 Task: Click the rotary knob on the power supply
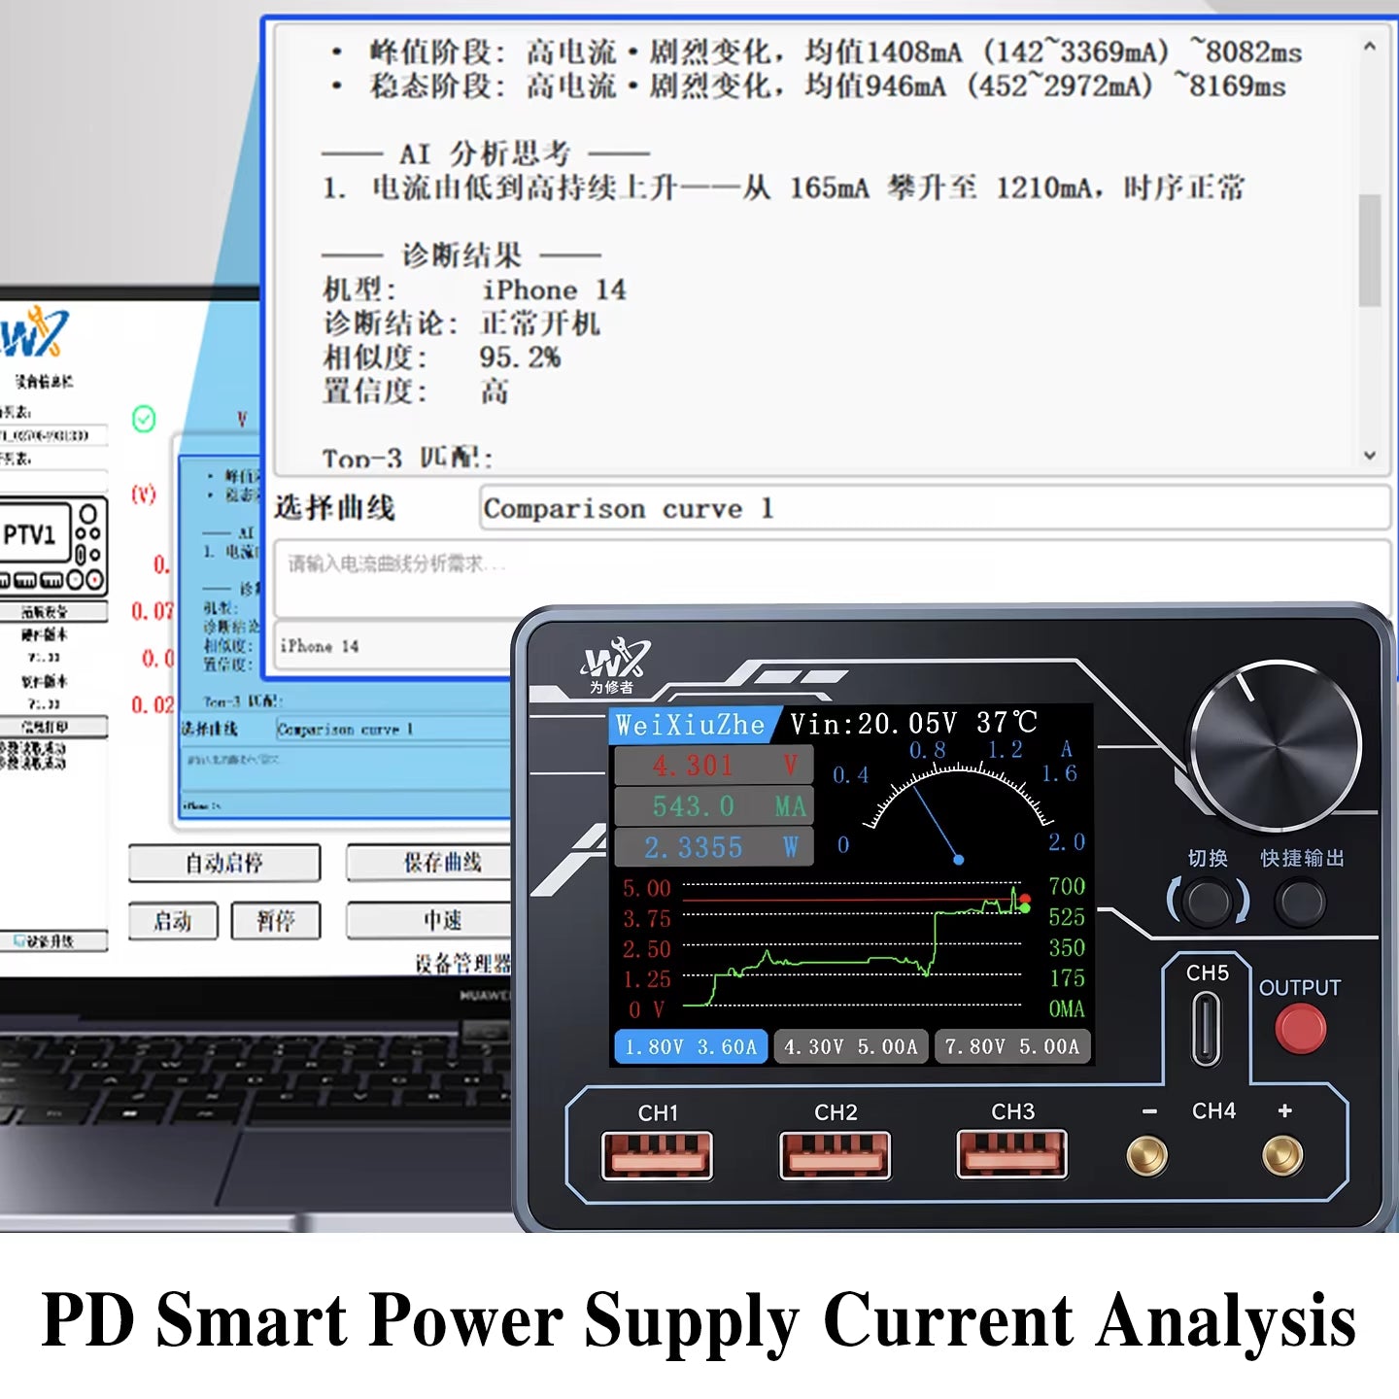(1276, 745)
